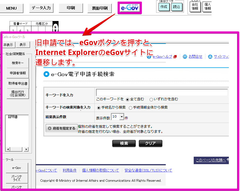Image resolution: width=240 pixels, height=191 pixels.
Task: Open 会社情報 master button
Action: pyautogui.click(x=195, y=7)
